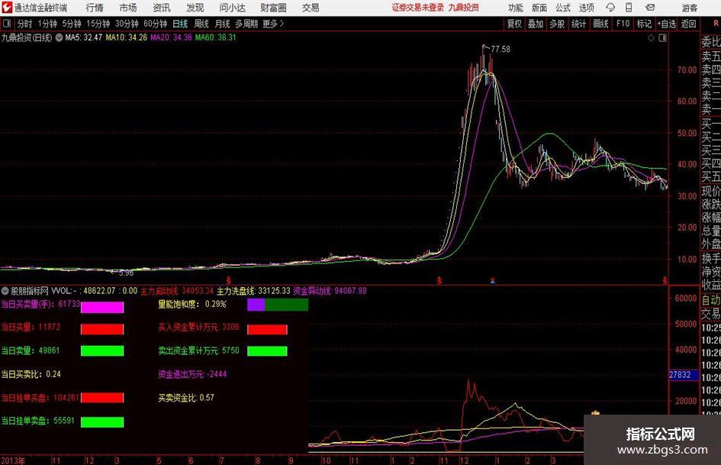
Task: Click the $ marker under the August date
Action: coord(229,280)
